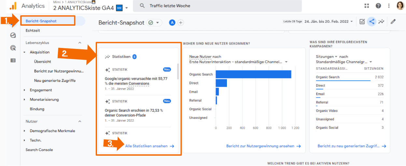This screenshot has width=406, height=166.
Task: Click the share report icon
Action: [371, 22]
